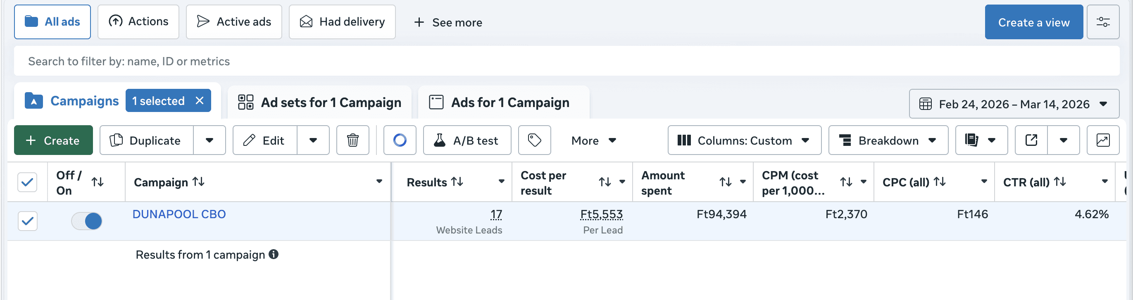This screenshot has width=1133, height=300.
Task: Switch to Ad sets for 1 Campaign tab
Action: coord(320,102)
